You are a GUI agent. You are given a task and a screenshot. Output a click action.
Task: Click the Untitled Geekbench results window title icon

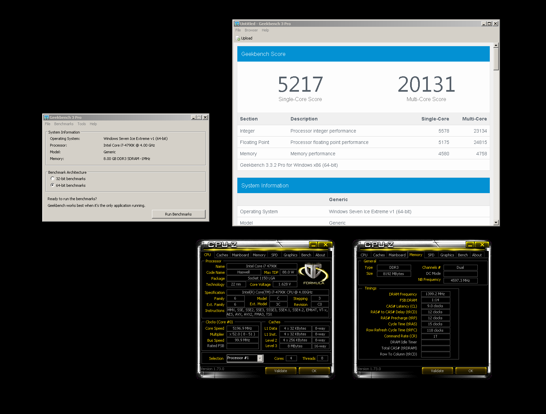pyautogui.click(x=237, y=24)
